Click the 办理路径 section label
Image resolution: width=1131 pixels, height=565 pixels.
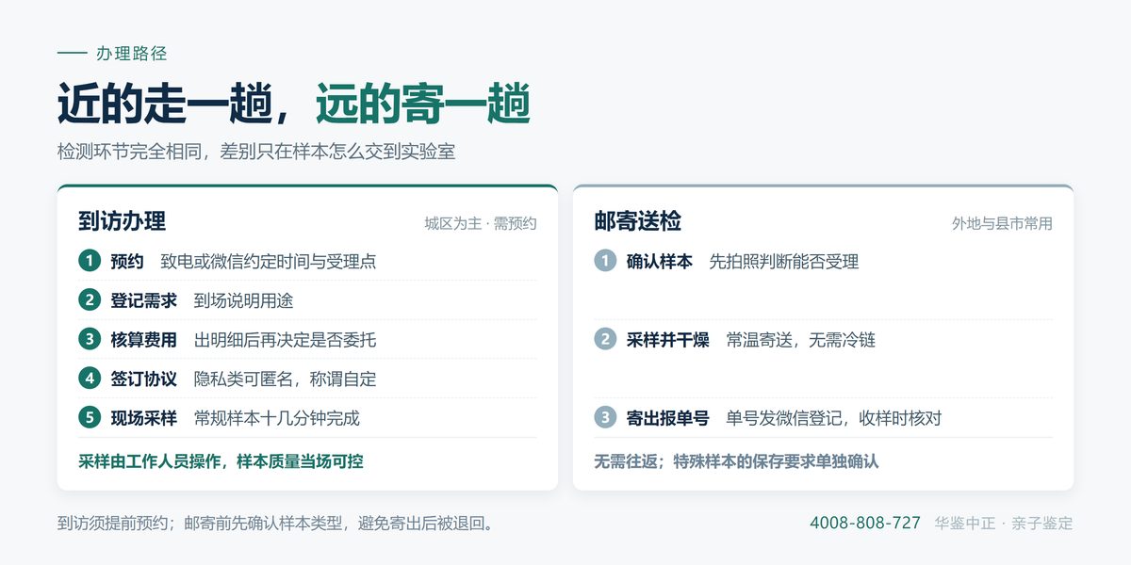132,54
